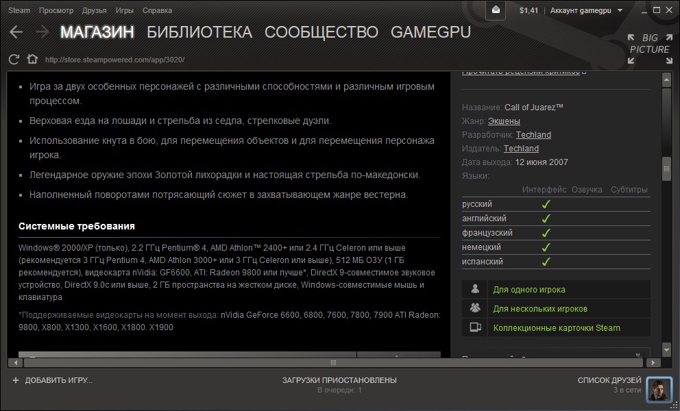The height and width of the screenshot is (411, 680).
Task: Open ЗАГРУЗКИ ПРИОСТАНОВЛЕНЫ downloads status
Action: (x=339, y=380)
